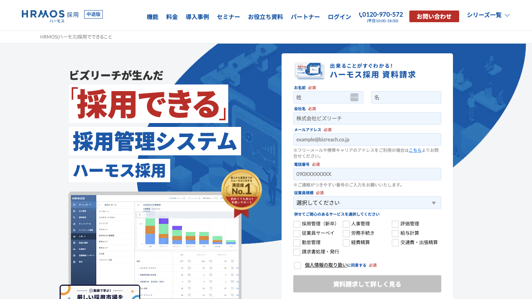Click the red お問い合わせ button
532x299 pixels.
point(434,16)
